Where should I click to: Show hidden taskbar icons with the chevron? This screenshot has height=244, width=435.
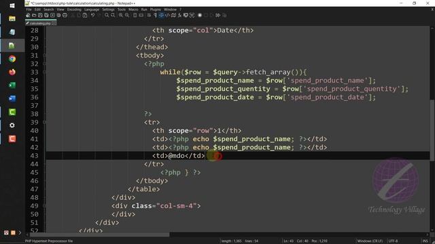[x=20, y=232]
